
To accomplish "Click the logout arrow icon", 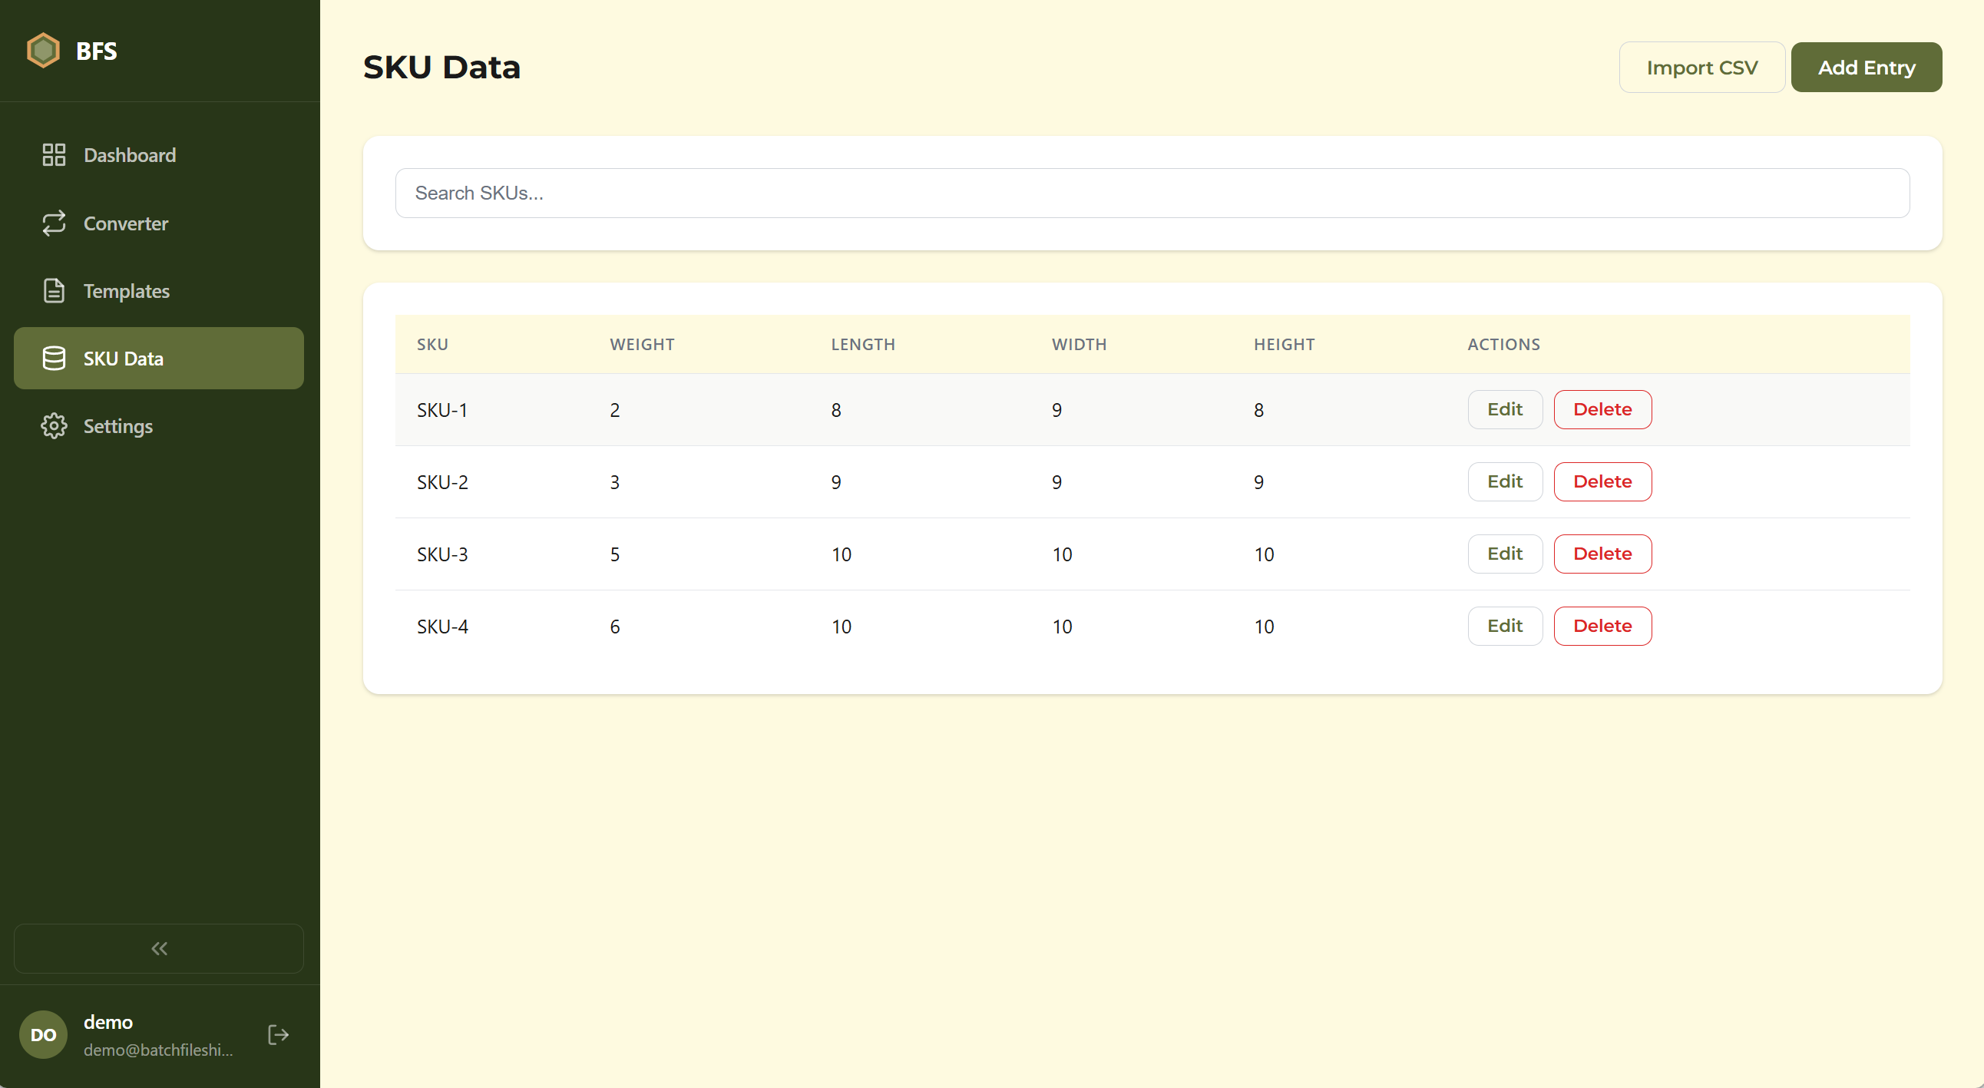I will click(277, 1034).
